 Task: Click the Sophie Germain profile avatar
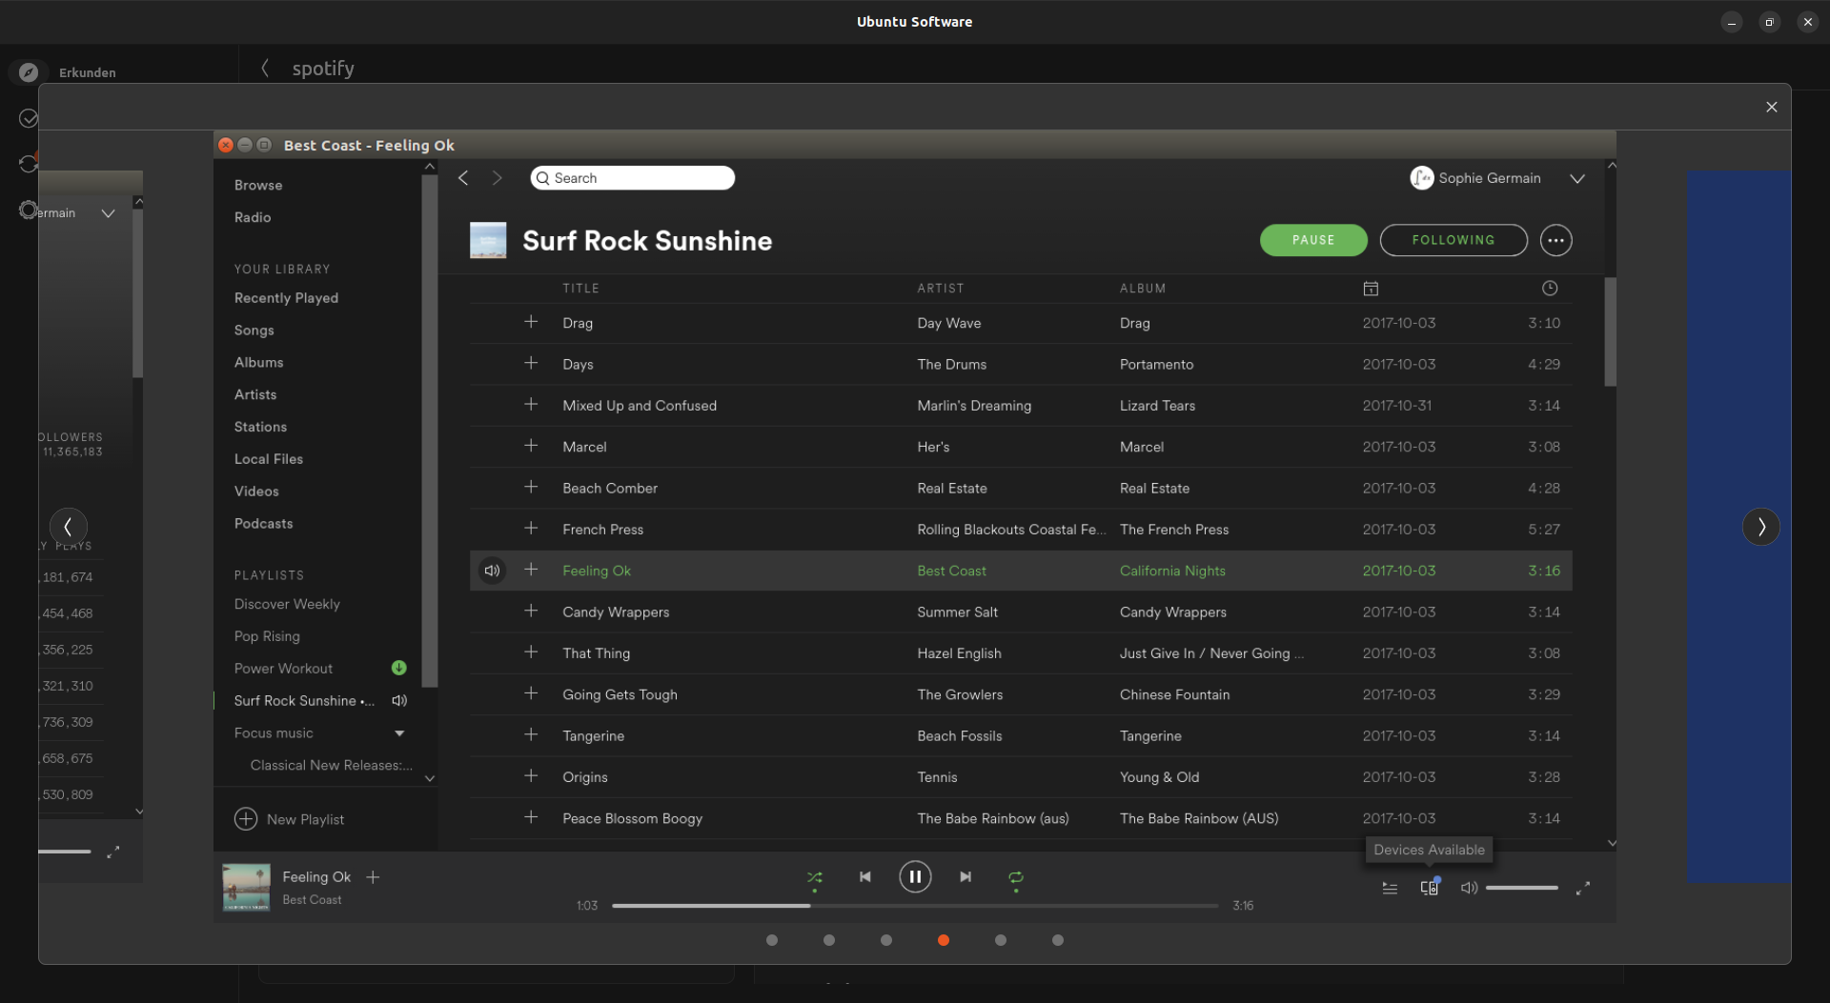pyautogui.click(x=1422, y=178)
